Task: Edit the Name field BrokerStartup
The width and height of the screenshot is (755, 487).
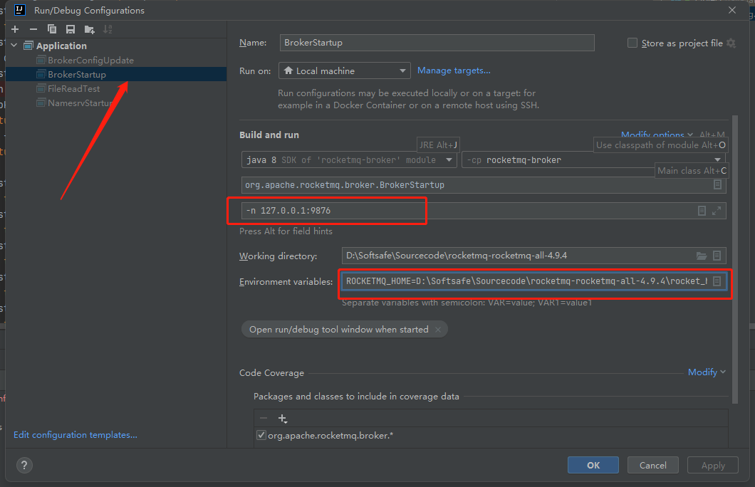Action: point(437,42)
